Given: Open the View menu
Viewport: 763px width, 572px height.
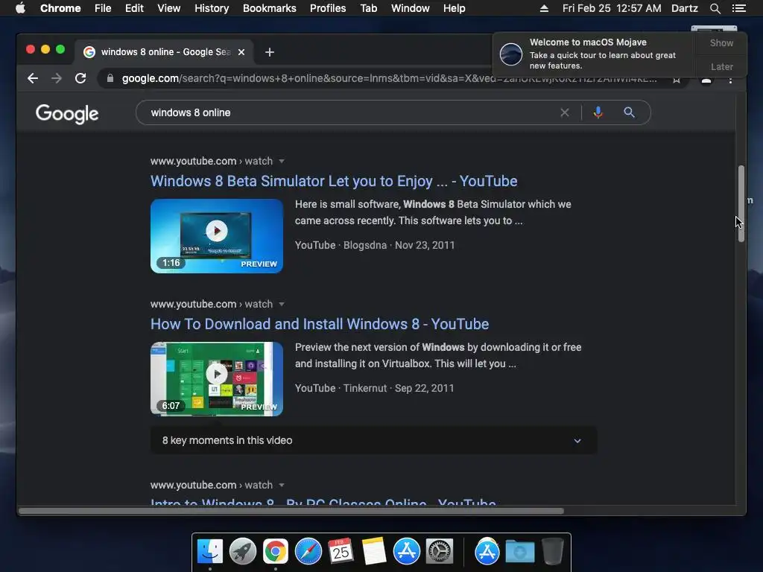Looking at the screenshot, I should [x=169, y=8].
